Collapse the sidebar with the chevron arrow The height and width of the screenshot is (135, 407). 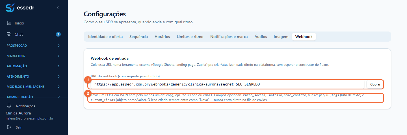coord(58,8)
